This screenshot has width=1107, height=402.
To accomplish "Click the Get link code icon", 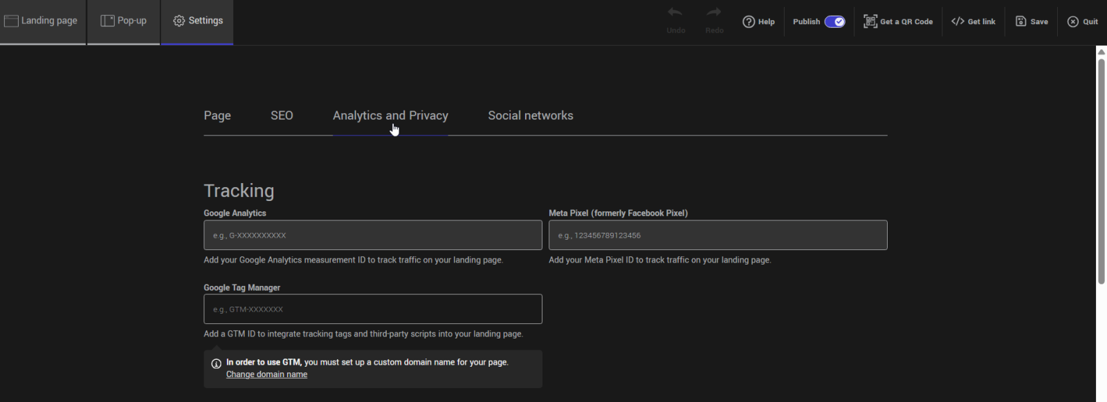I will pyautogui.click(x=958, y=21).
